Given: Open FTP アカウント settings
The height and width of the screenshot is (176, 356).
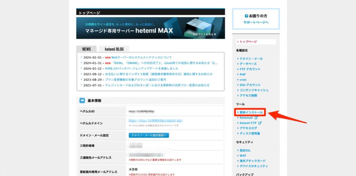Looking at the screenshot, I should (x=250, y=69).
